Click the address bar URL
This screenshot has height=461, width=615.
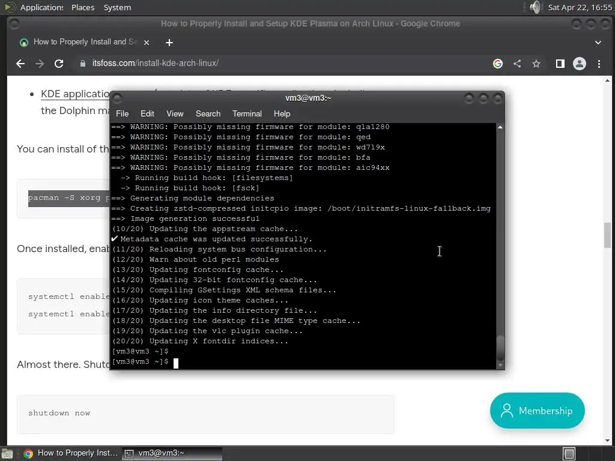[x=156, y=63]
